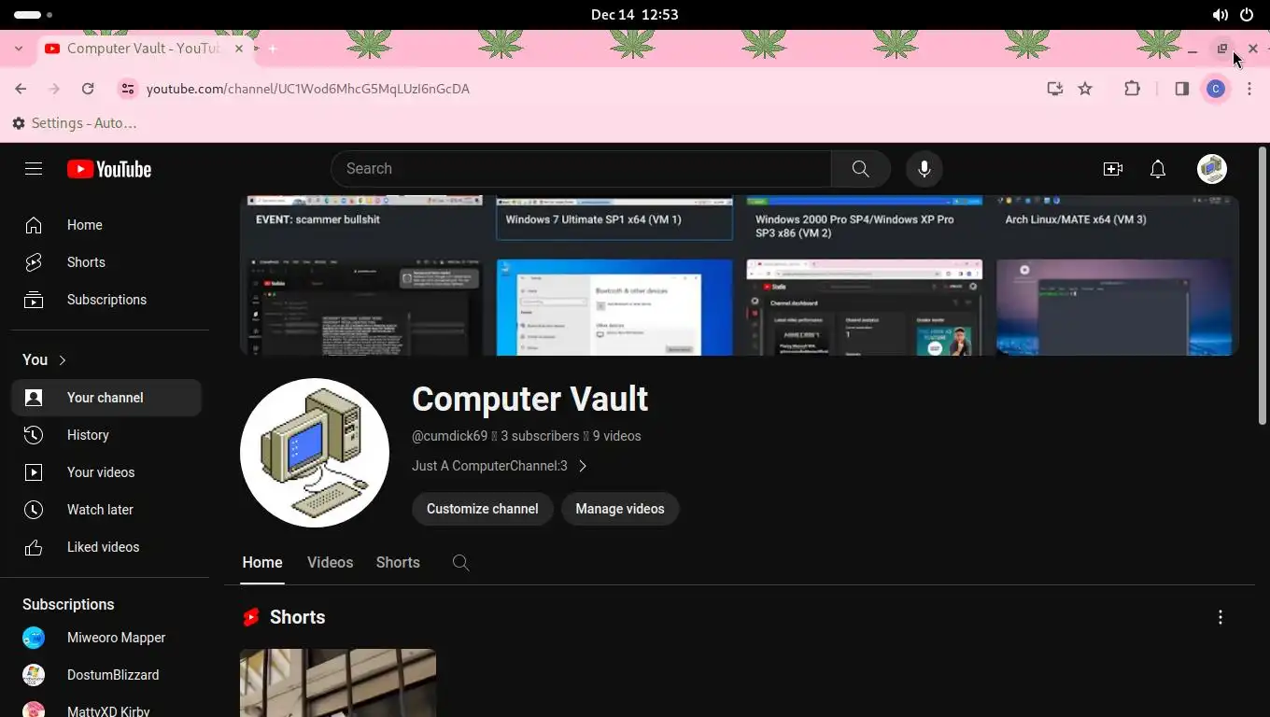Click the Customize channel button
The height and width of the screenshot is (717, 1270).
point(482,509)
